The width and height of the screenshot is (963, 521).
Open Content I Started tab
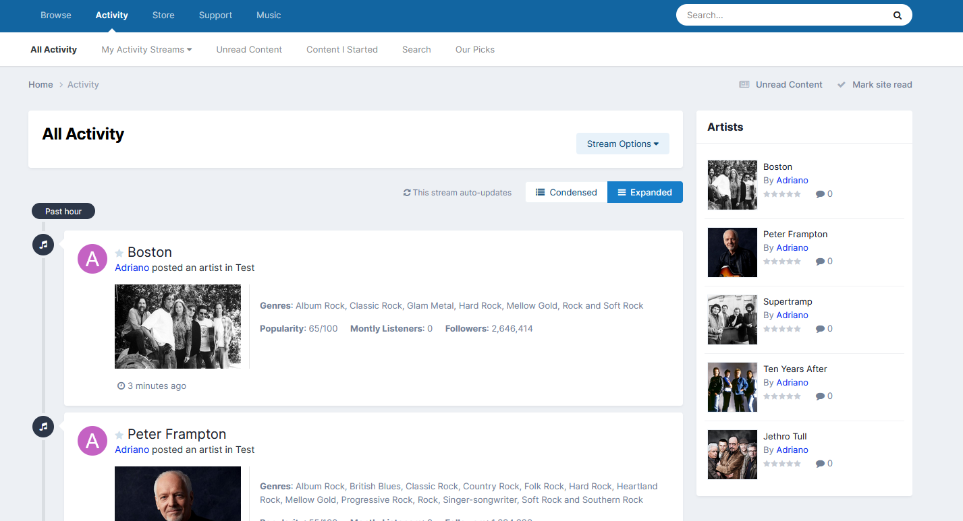click(x=342, y=49)
